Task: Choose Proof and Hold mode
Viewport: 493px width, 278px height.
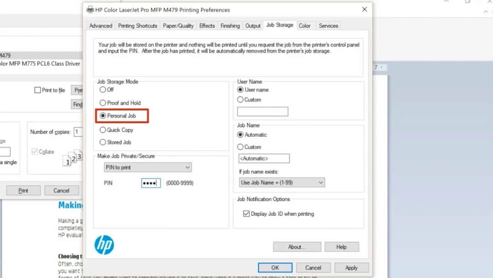Action: 103,103
